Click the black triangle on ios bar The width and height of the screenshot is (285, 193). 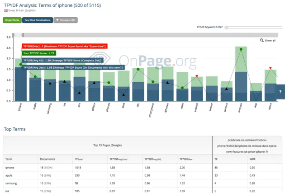[x=65, y=81]
